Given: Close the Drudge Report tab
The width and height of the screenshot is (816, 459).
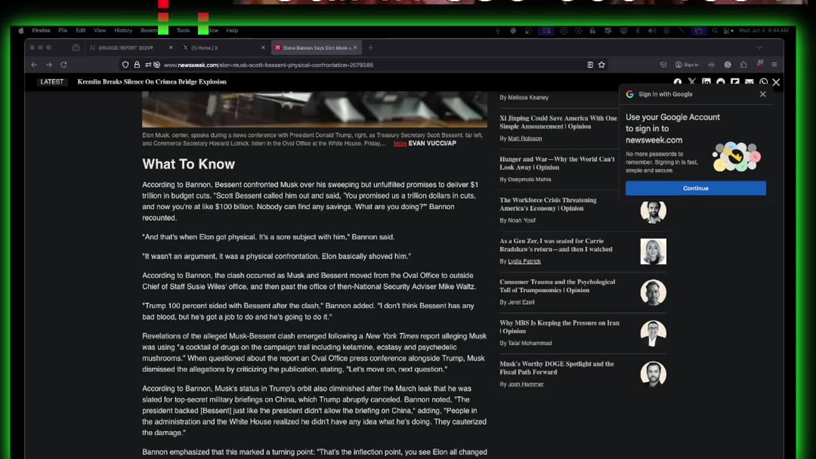Looking at the screenshot, I should point(171,48).
